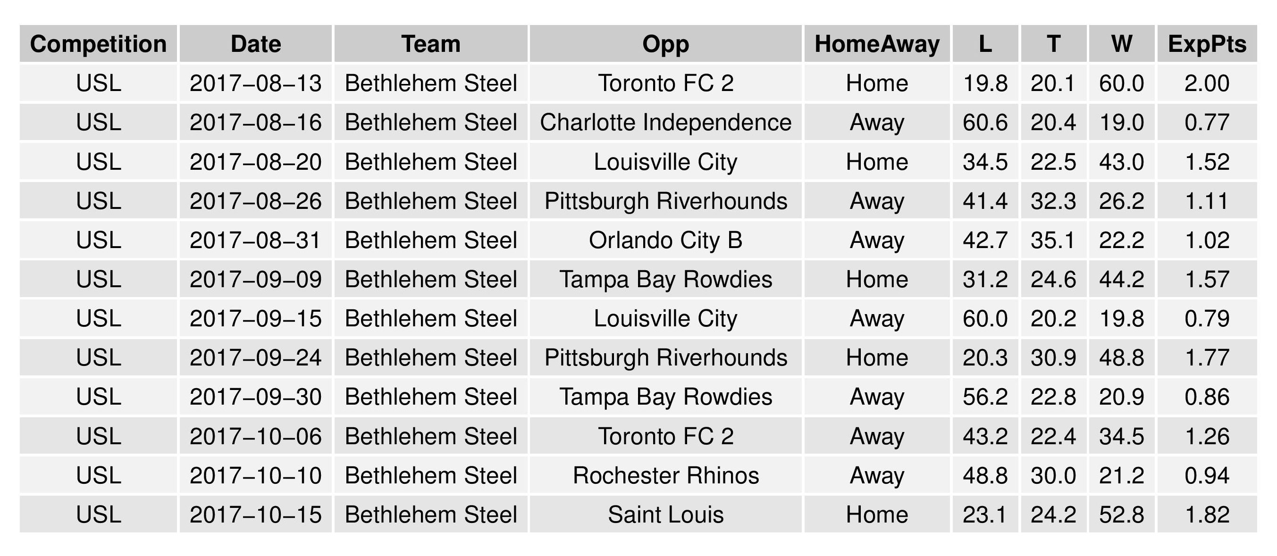Image resolution: width=1277 pixels, height=556 pixels.
Task: Select the Team column header
Action: pyautogui.click(x=431, y=44)
